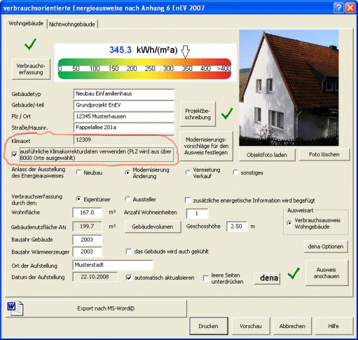Select the Neubau radio button
This screenshot has width=358, height=340.
(79, 173)
